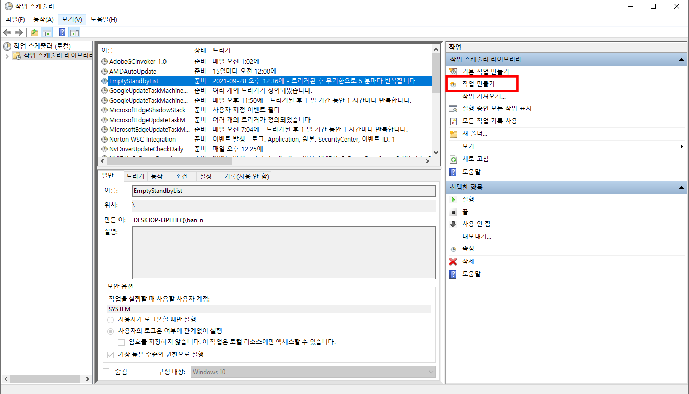Click the 사용 안 함 down-arrow icon

coord(453,224)
